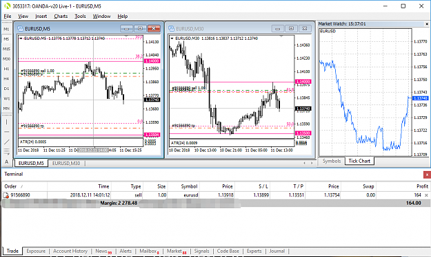Viewport: 431px width, 257px height.
Task: Switch to the EURUSD,M30 chart tab
Action: click(66, 163)
